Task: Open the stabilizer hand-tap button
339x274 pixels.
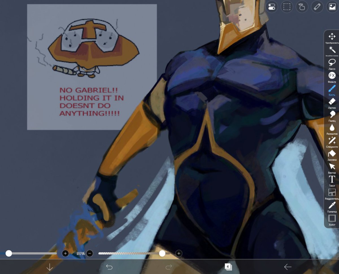Action: click(x=302, y=7)
